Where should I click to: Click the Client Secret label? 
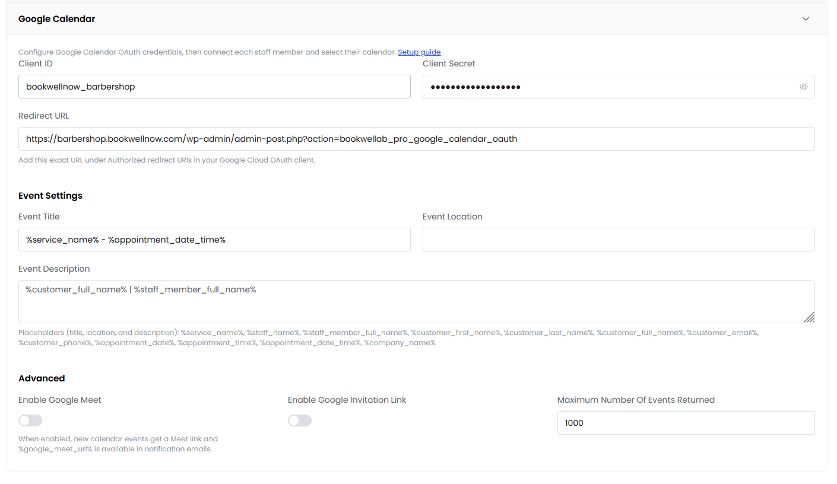coord(449,63)
